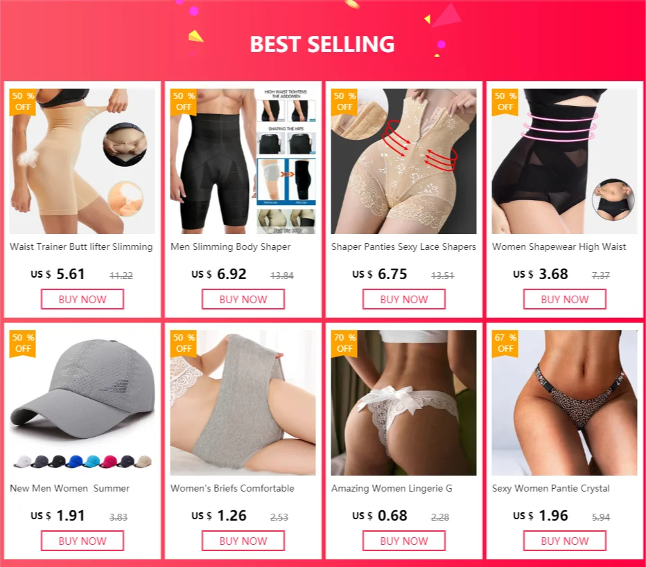Click BUY NOW for Men Slimming Body Shaper
Image resolution: width=646 pixels, height=567 pixels.
click(x=243, y=299)
